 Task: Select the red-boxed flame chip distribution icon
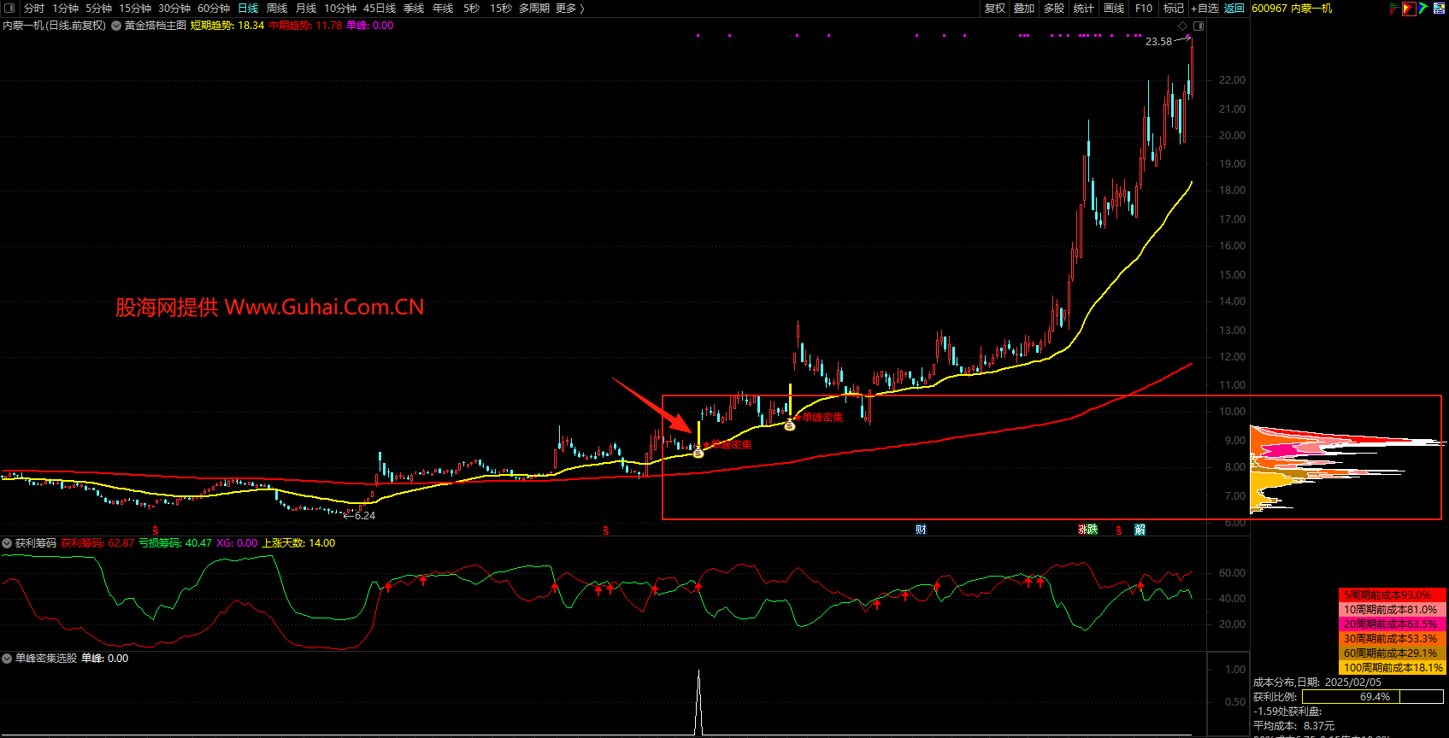click(1409, 9)
